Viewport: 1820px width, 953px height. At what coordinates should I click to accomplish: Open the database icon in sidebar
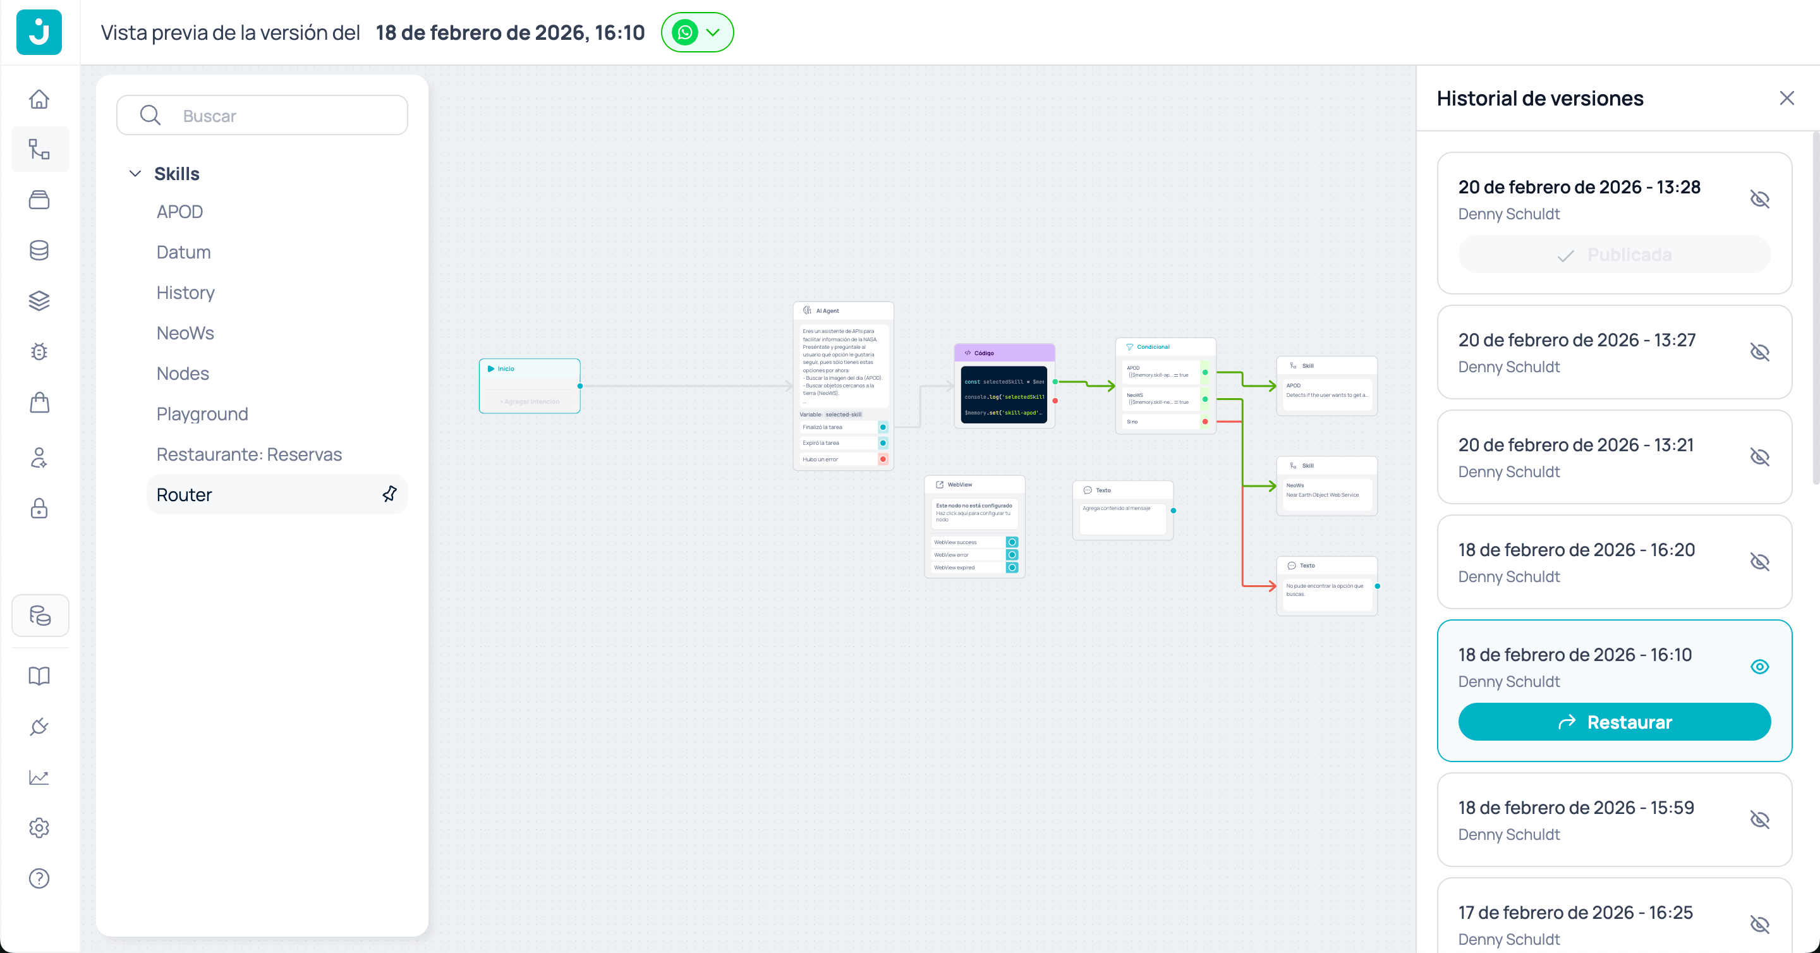click(39, 250)
